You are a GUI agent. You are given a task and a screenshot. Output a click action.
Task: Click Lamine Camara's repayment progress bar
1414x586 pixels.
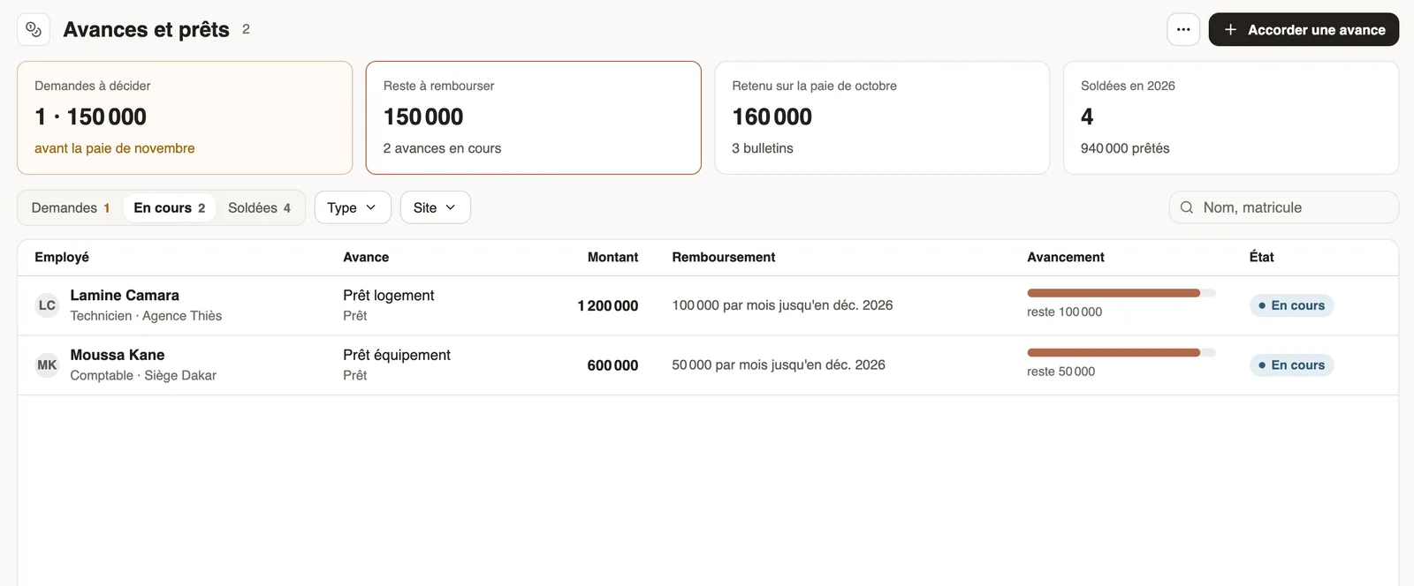1121,293
